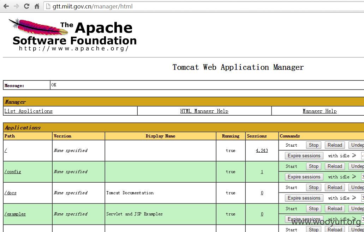This screenshot has height=232, width=364.
Task: Stop the root / application
Action: (x=314, y=145)
